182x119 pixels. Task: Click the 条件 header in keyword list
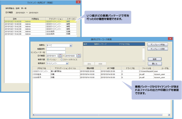[x=85, y=44]
